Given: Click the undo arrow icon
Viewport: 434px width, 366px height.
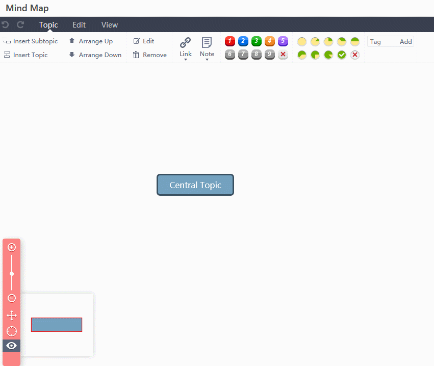Looking at the screenshot, I should pos(5,25).
